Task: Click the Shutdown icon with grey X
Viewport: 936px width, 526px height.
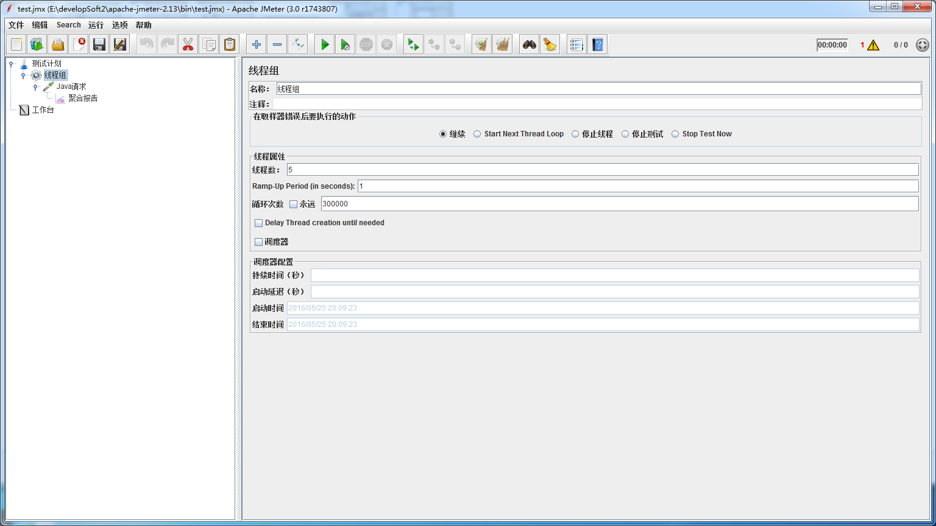Action: pos(387,44)
